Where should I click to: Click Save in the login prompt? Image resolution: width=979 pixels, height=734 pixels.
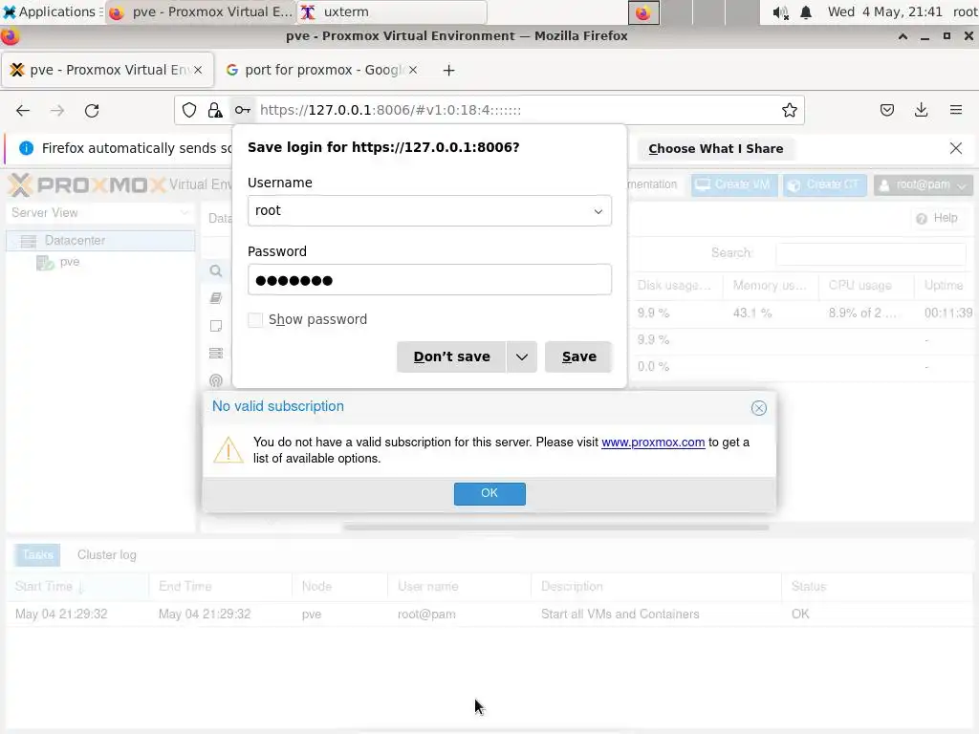click(x=578, y=357)
